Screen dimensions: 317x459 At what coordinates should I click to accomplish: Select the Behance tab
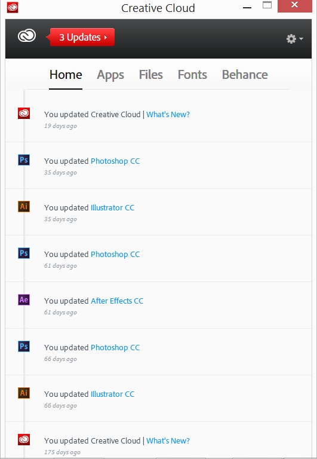[245, 75]
